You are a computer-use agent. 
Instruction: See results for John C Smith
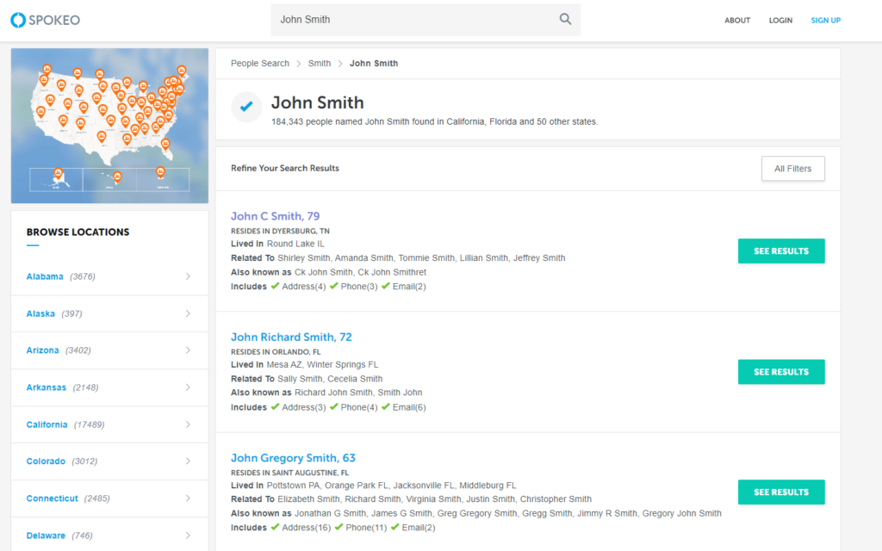pyautogui.click(x=781, y=251)
